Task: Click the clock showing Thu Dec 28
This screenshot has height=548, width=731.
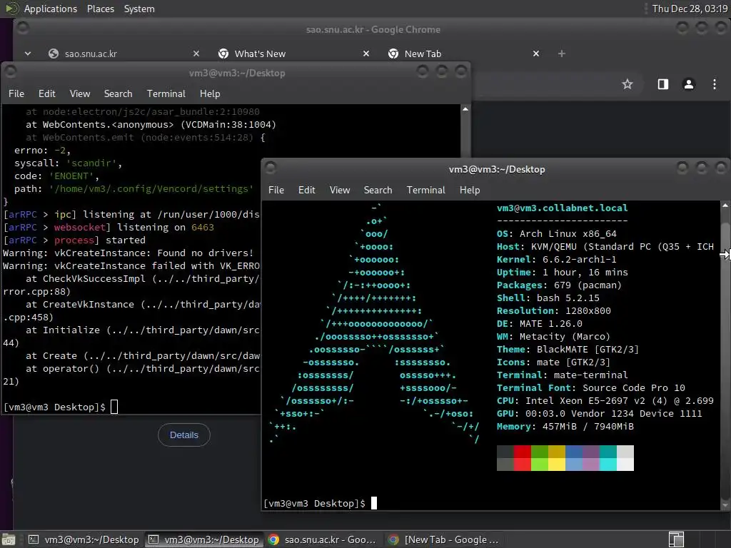Action: pos(690,9)
